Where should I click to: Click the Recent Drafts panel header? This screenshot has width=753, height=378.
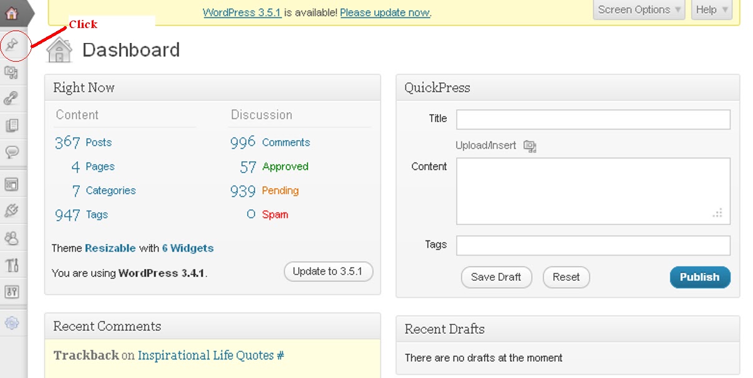tap(568, 329)
